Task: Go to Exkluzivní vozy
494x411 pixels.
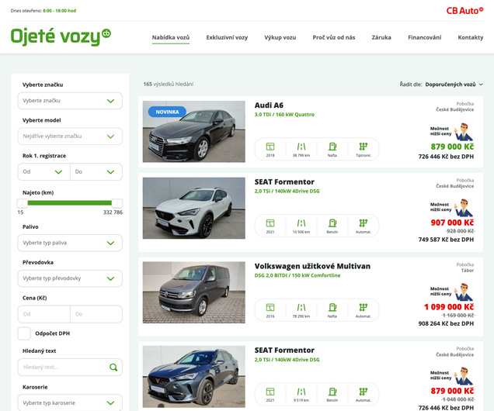Action: [227, 37]
